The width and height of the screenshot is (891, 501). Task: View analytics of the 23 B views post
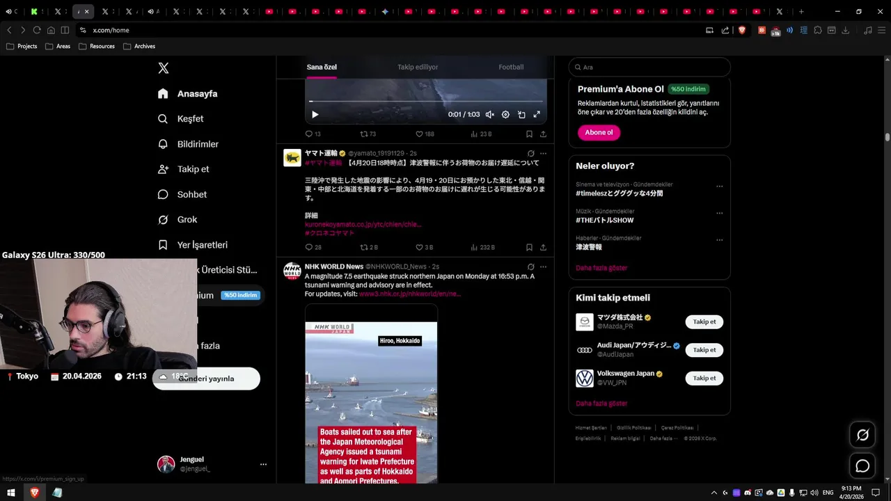[x=481, y=134]
